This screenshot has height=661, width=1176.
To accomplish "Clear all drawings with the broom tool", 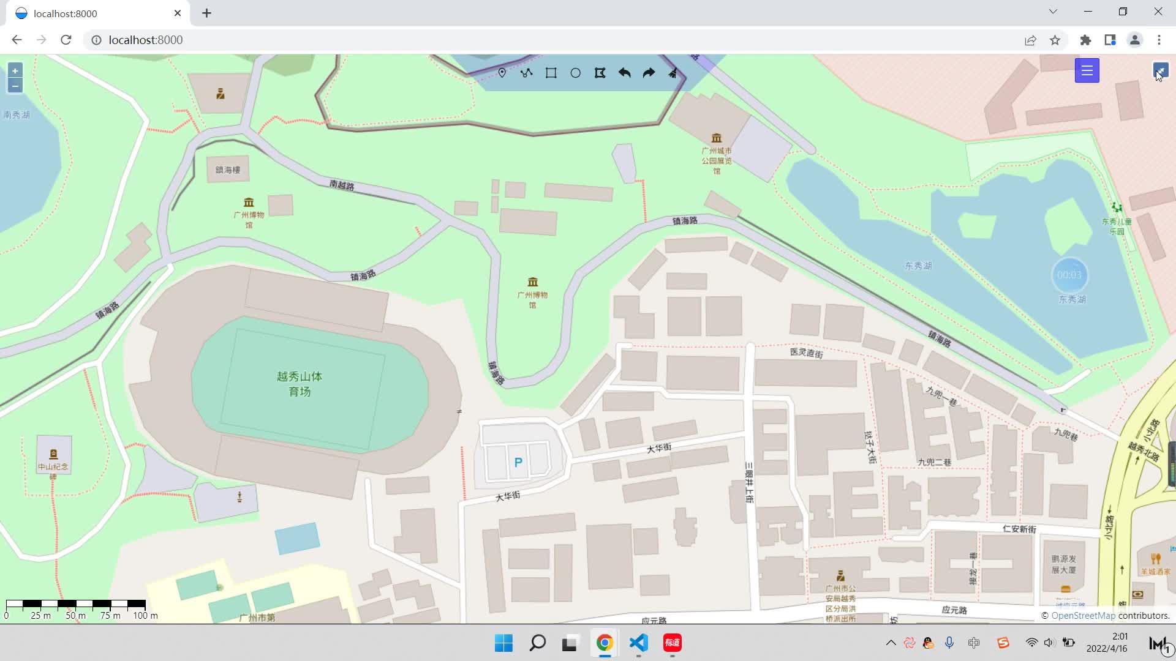I will 673,72.
